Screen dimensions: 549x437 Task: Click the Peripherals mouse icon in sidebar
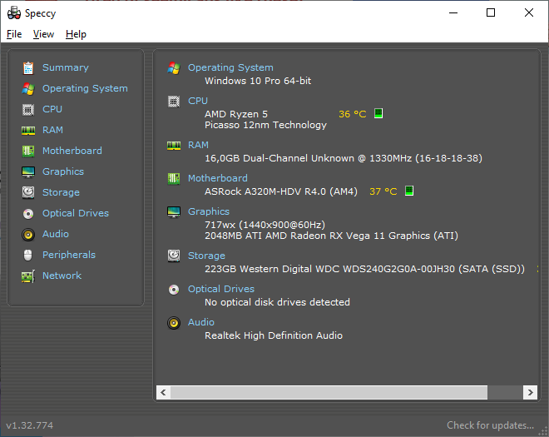[x=28, y=255]
